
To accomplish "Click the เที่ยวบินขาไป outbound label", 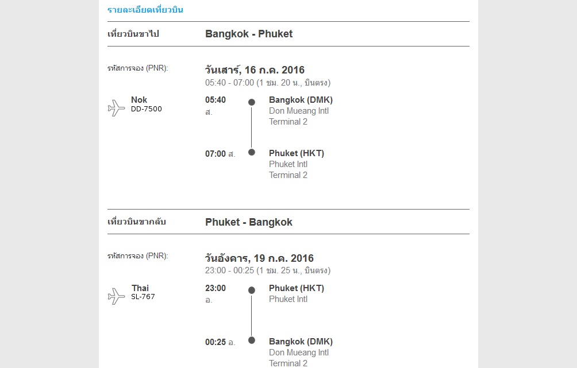I will 133,34.
